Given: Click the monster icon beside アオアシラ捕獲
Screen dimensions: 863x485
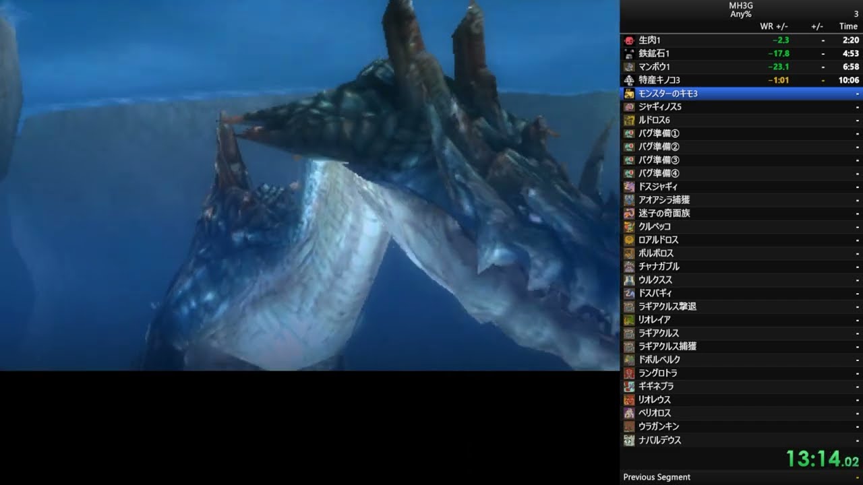Looking at the screenshot, I should pos(629,200).
